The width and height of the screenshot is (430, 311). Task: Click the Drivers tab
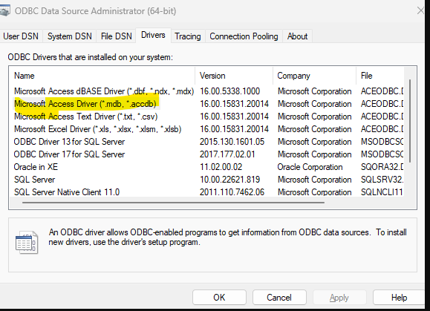(x=153, y=35)
